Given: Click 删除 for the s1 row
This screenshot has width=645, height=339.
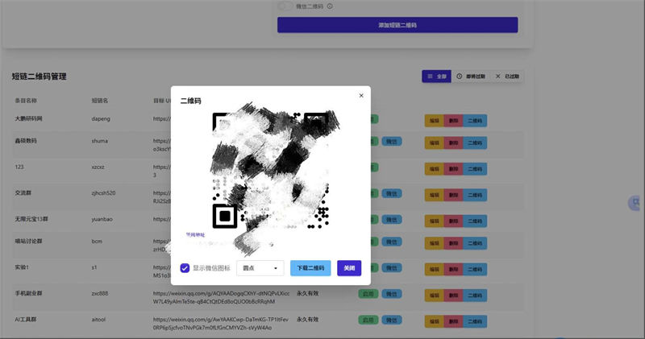Looking at the screenshot, I should (453, 270).
